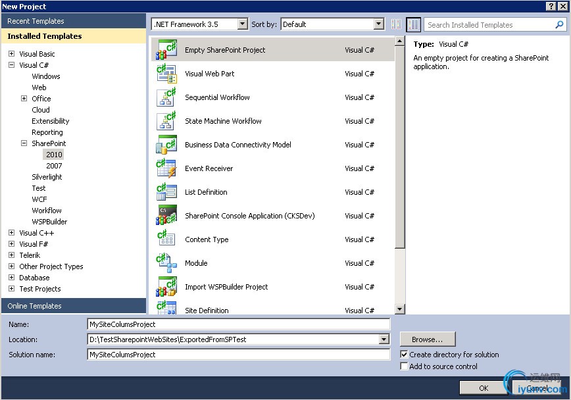Open the Location path dropdown
Viewport: 571px width, 400px height.
[384, 339]
